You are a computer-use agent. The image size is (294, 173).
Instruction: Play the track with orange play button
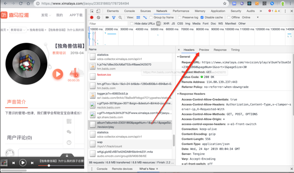click(x=58, y=74)
